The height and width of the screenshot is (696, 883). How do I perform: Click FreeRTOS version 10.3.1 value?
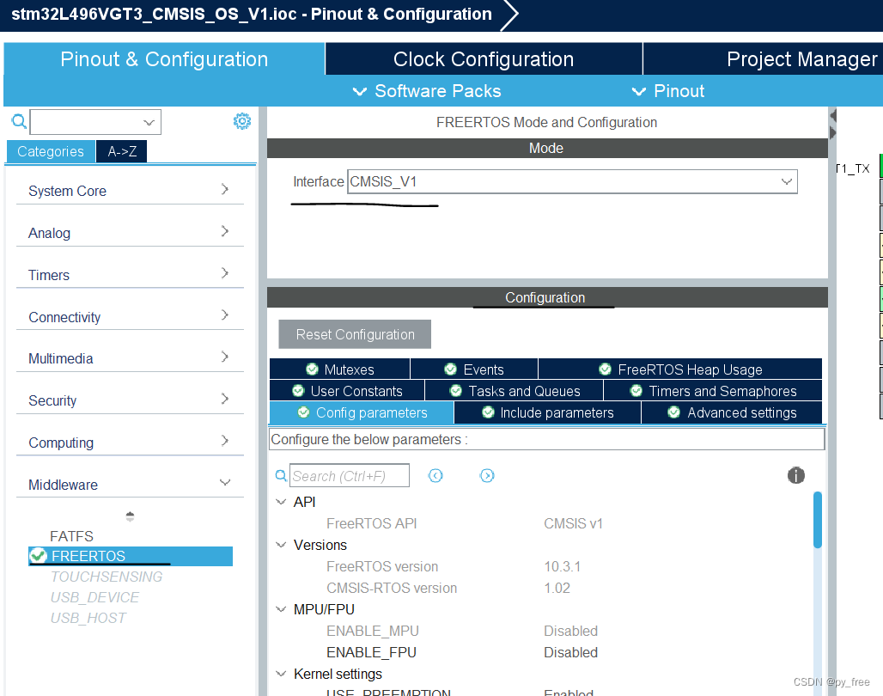[562, 565]
